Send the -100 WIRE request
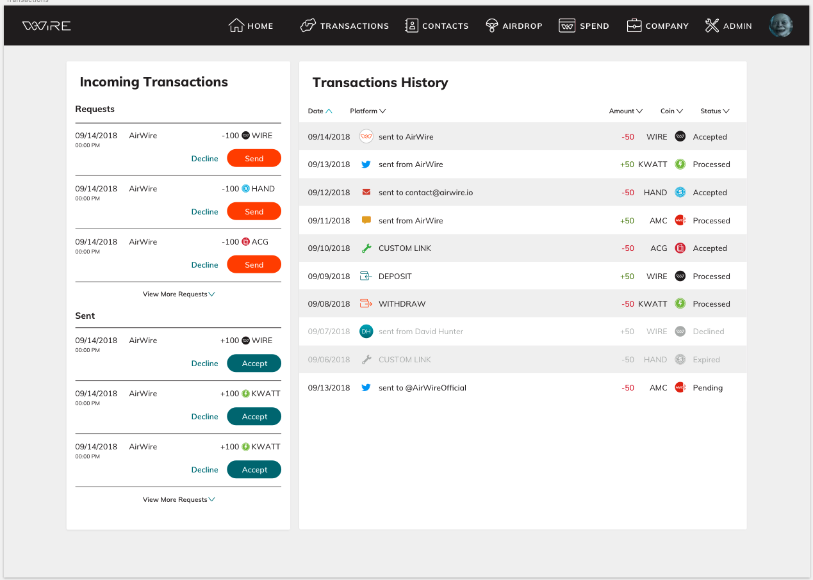813x580 pixels. (x=254, y=159)
